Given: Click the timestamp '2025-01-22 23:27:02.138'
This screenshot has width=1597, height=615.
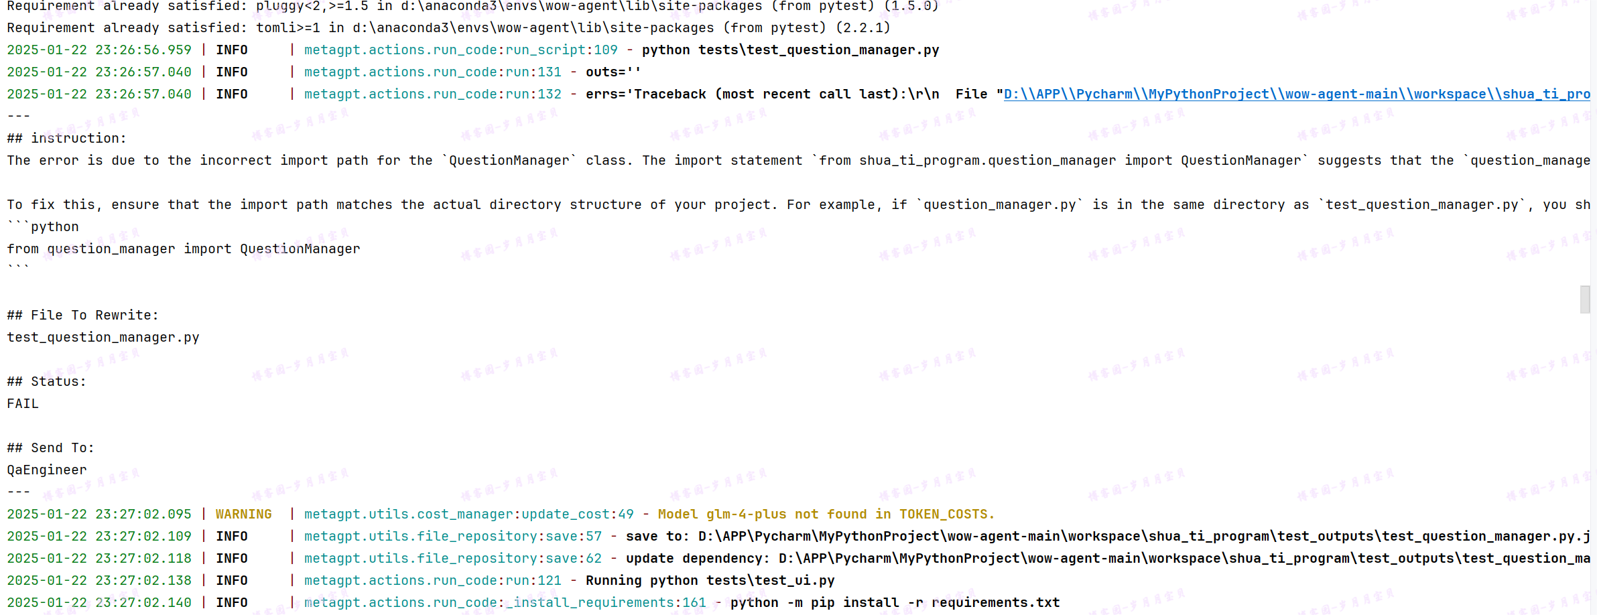Looking at the screenshot, I should 99,581.
